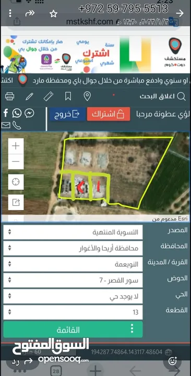191x376 pixels.
Task: Zoom in on the map
Action: 16,146
